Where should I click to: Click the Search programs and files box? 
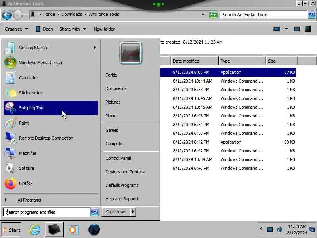click(x=46, y=212)
